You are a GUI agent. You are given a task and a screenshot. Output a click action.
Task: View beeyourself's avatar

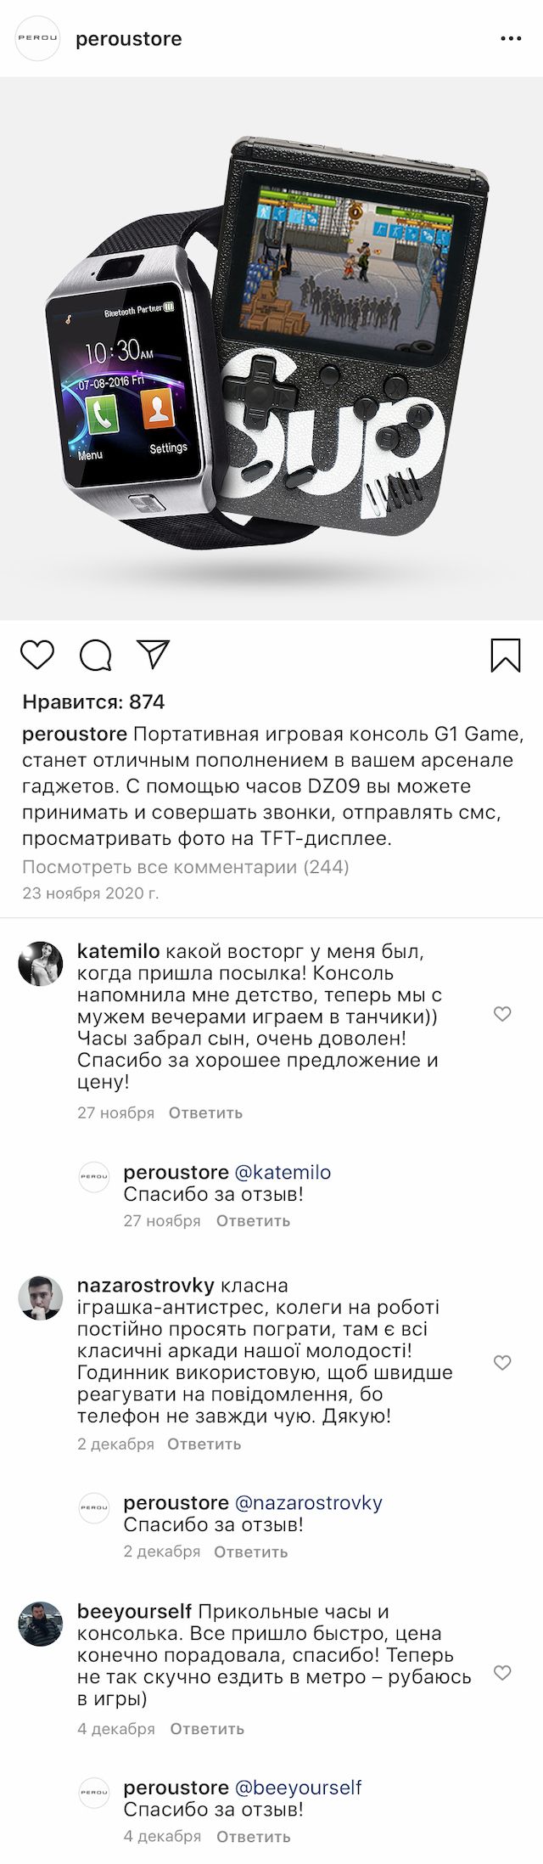(41, 1625)
